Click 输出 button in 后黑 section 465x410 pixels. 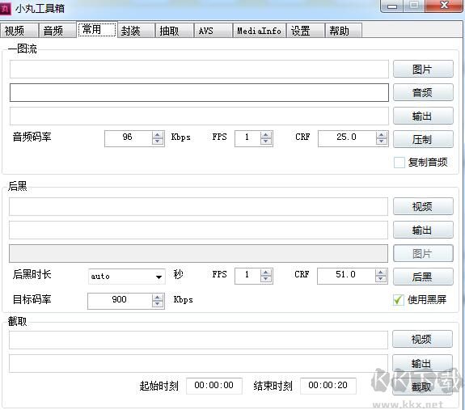pos(423,230)
